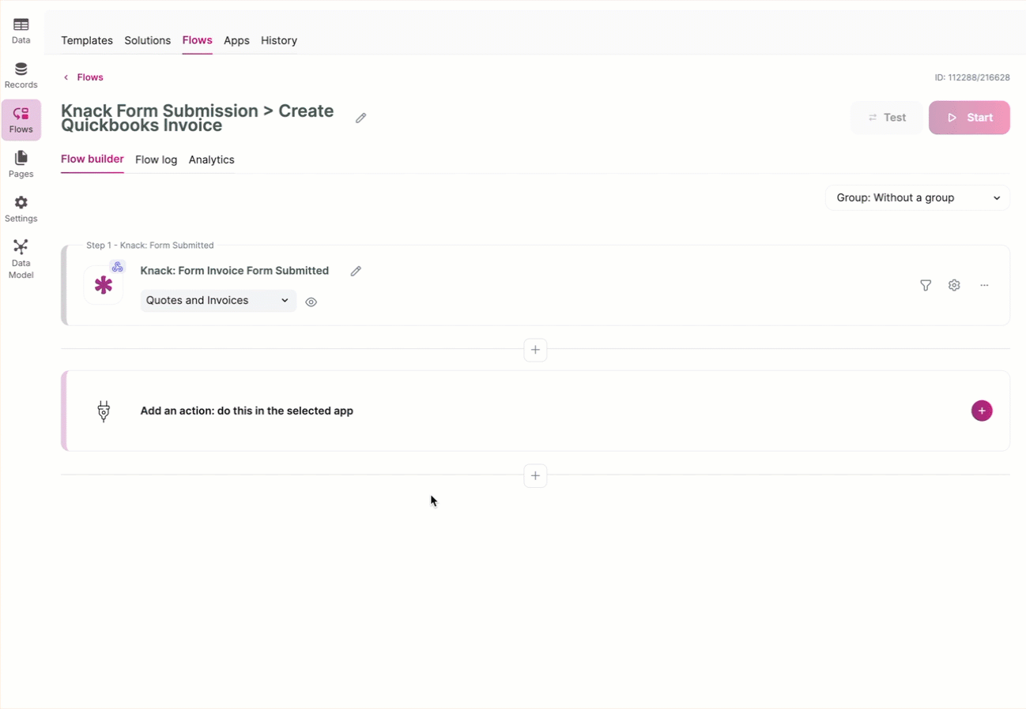Rename the Knack step using pencil icon
The height and width of the screenshot is (709, 1026).
click(356, 271)
